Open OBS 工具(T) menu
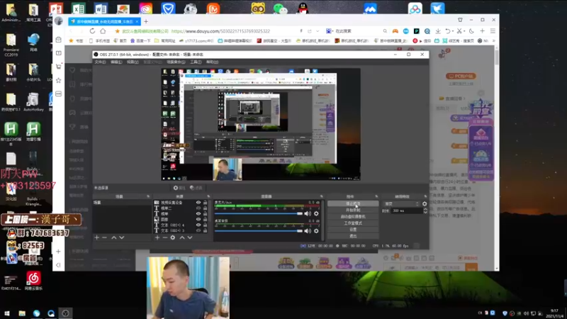567x319 pixels. click(196, 62)
